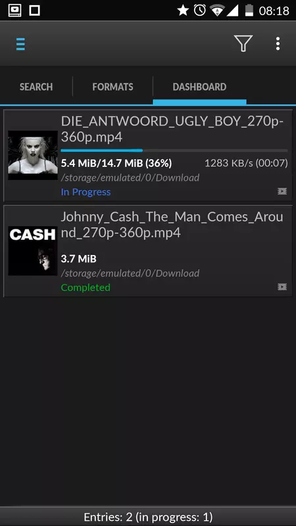Viewport: 296px width, 526px height.
Task: Tap the Johnny Cash CASH thumbnail
Action: [33, 251]
